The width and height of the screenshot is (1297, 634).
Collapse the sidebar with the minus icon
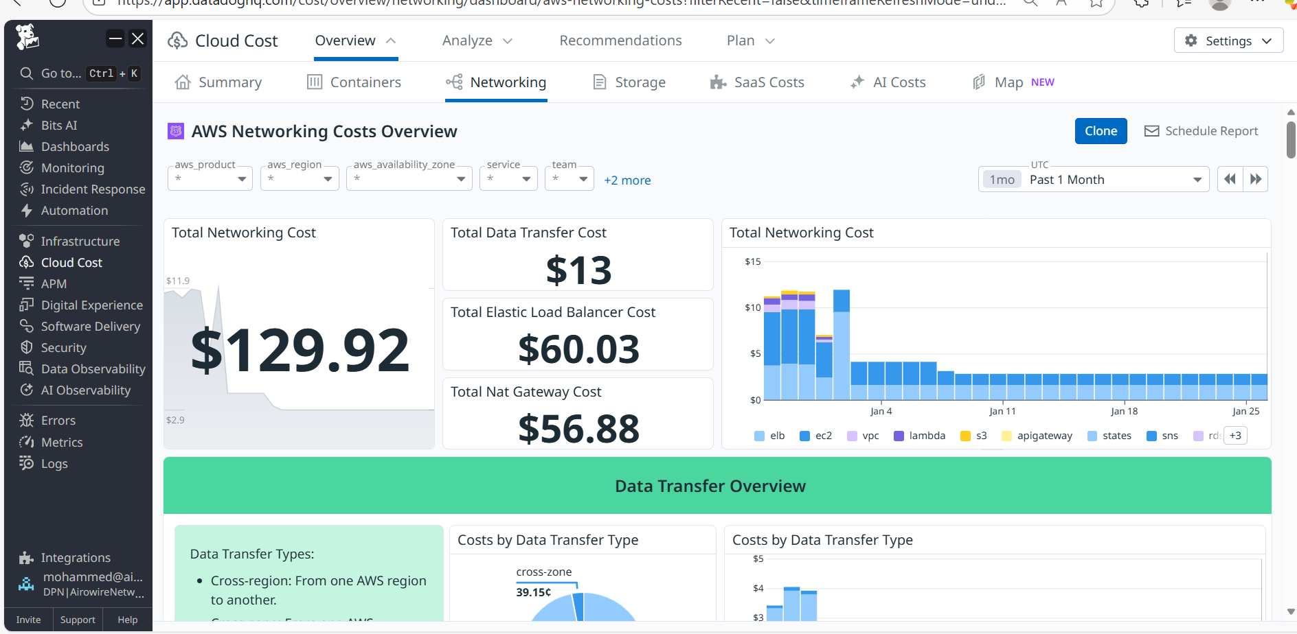[x=115, y=38]
